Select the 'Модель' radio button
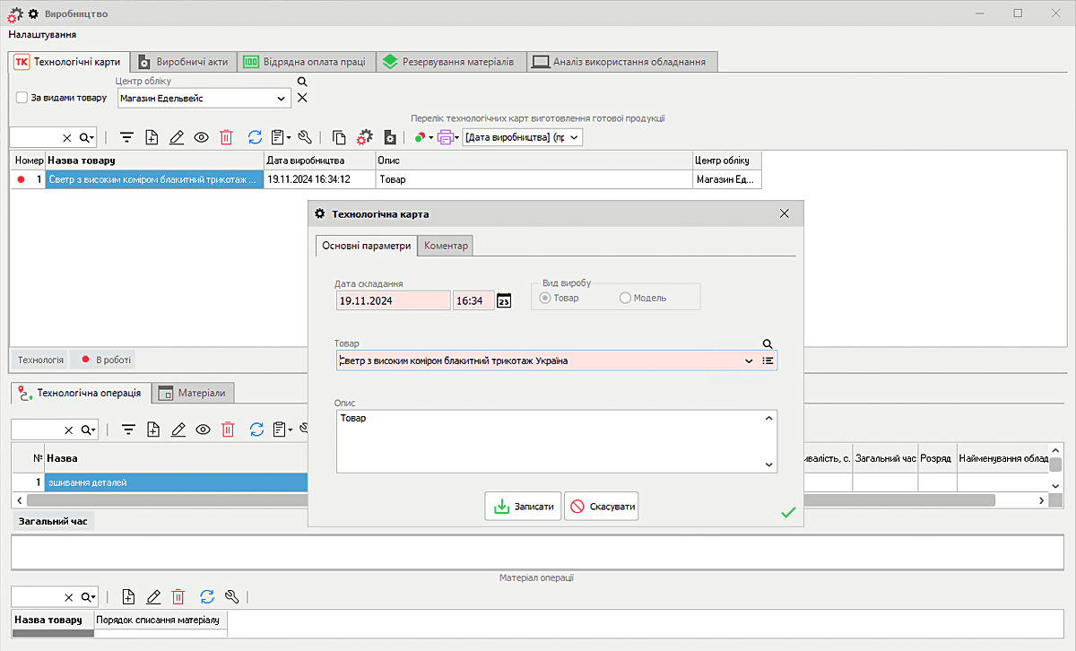This screenshot has height=651, width=1076. tap(625, 298)
